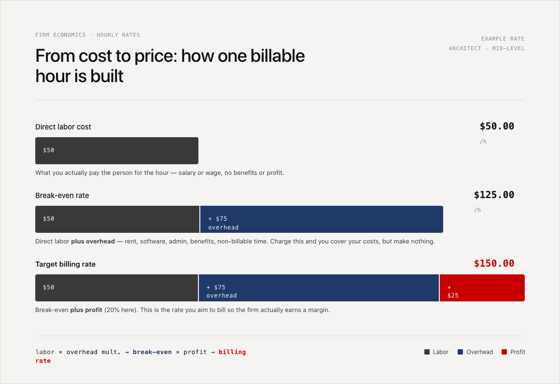Click the dark $50 segment in Break-even rate bar
The width and height of the screenshot is (560, 384).
117,219
